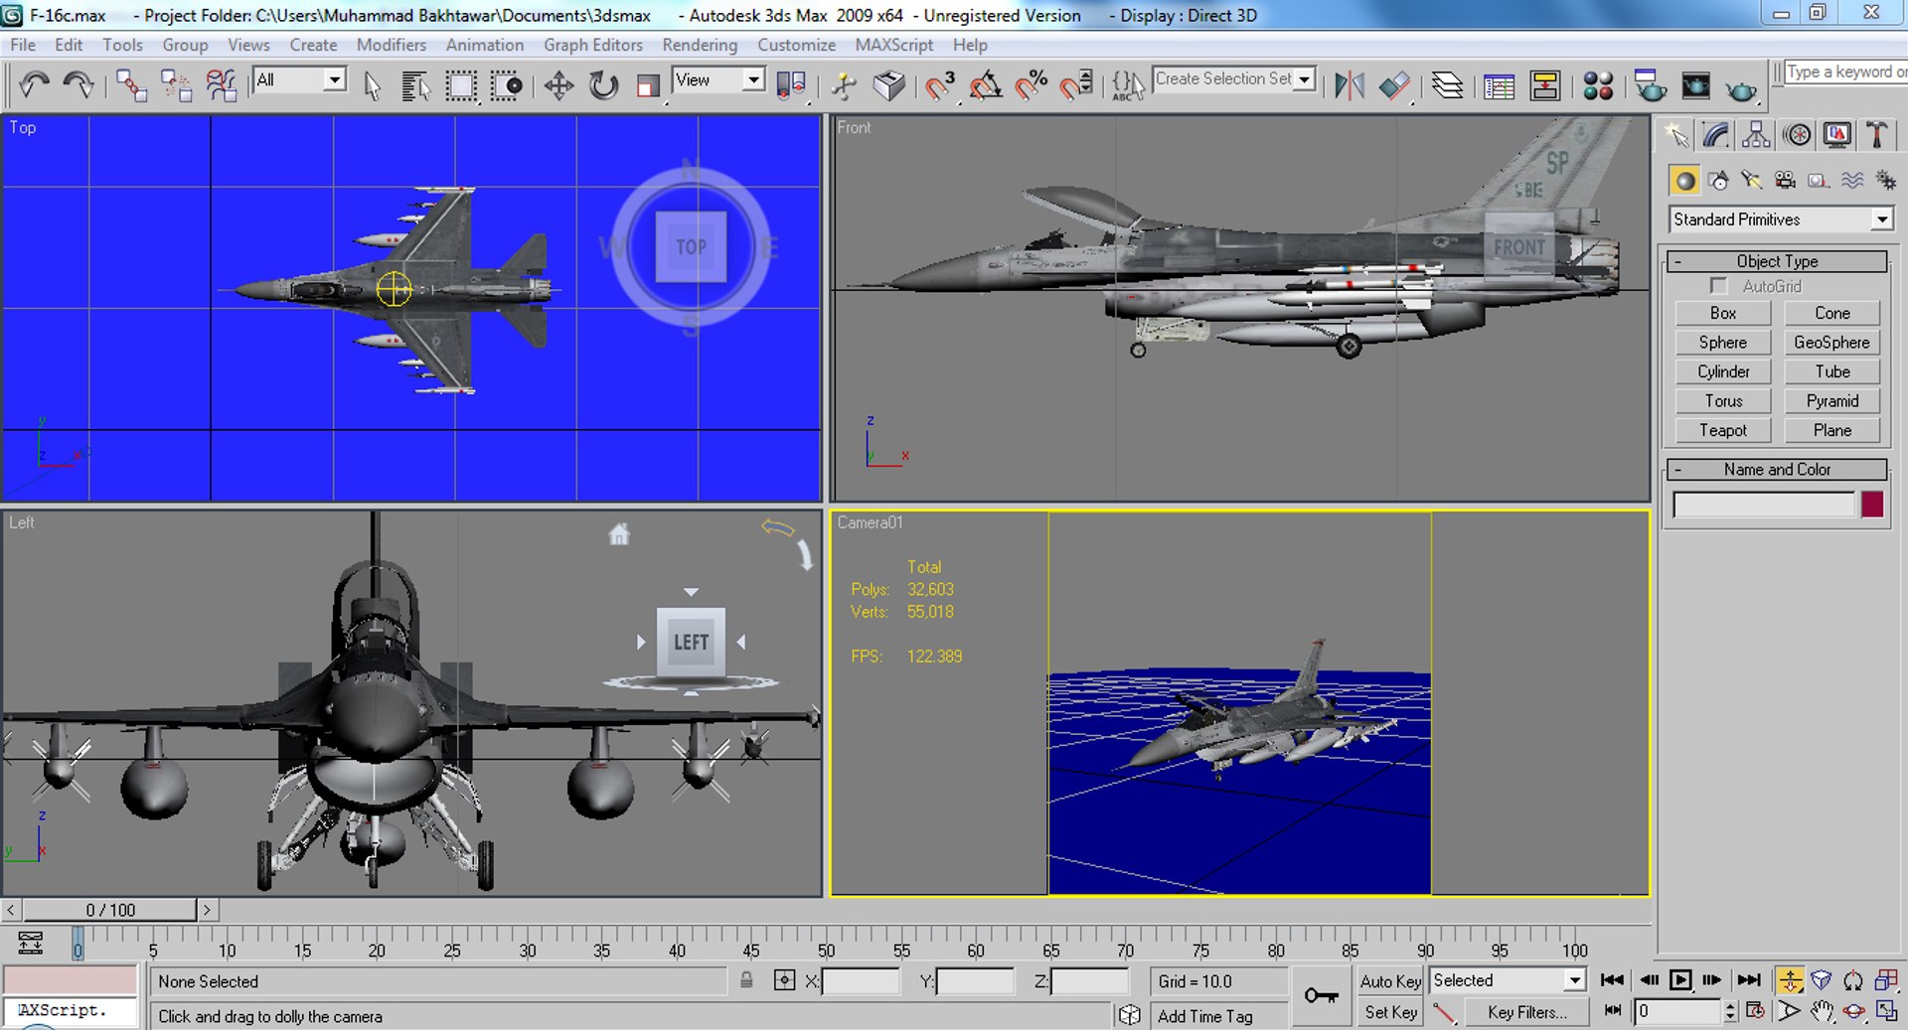Click the Redo arrow icon
The height and width of the screenshot is (1030, 1908).
(79, 85)
